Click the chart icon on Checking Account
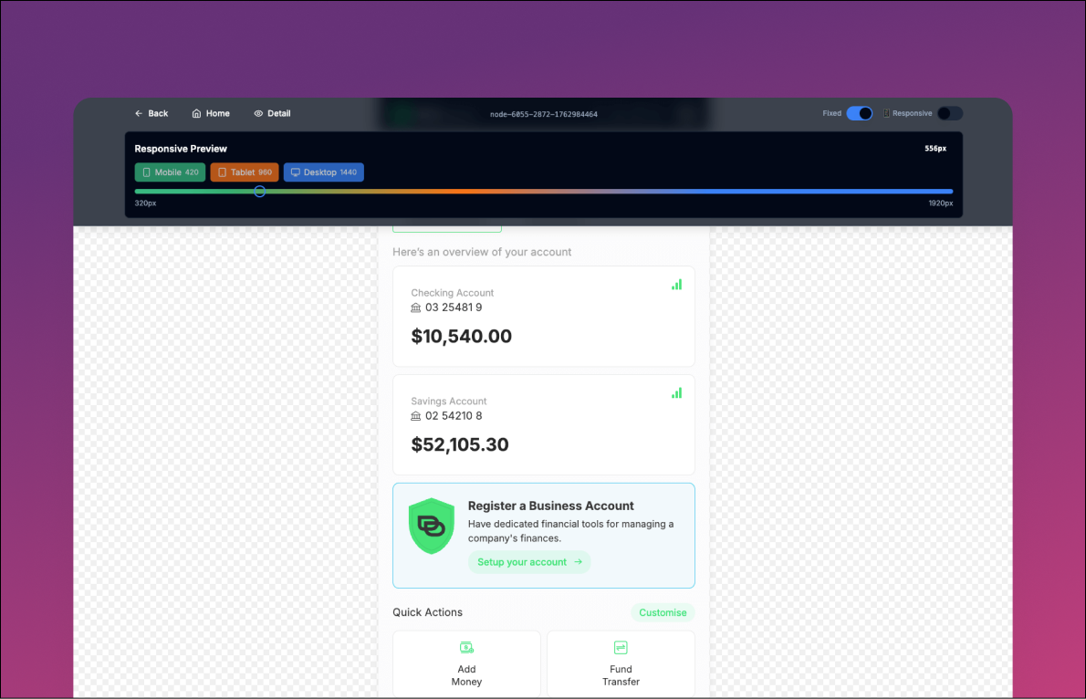This screenshot has height=699, width=1086. 676,285
